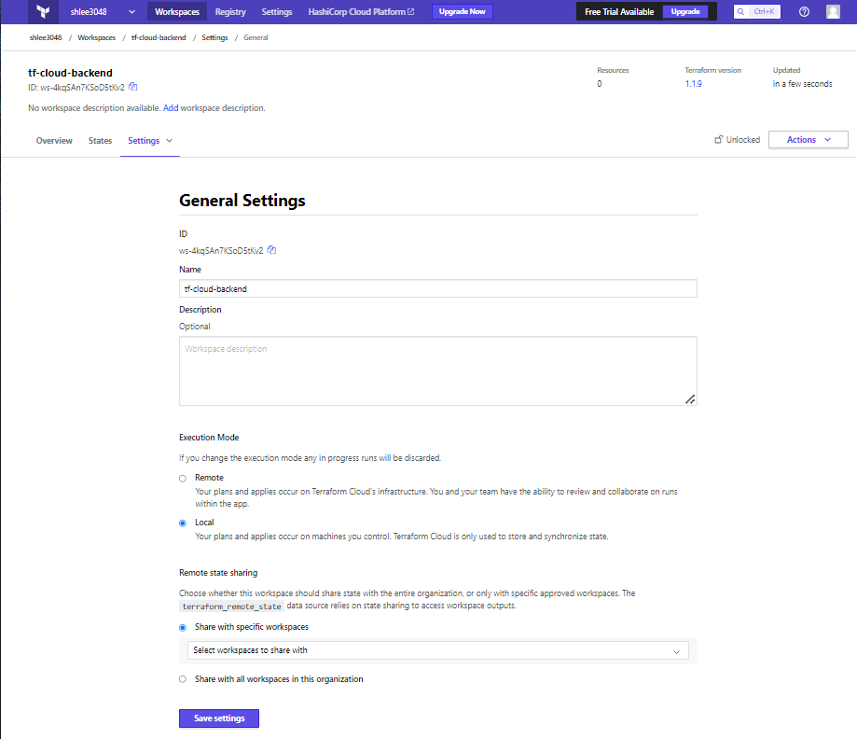This screenshot has height=739, width=857.
Task: Copy workspace ID icon under tf-cloud-backend header
Action: 132,87
